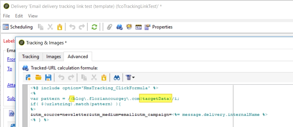Image resolution: width=293 pixels, height=127 pixels.
Task: Paste using the formula editor clipboard icon
Action: click(104, 77)
